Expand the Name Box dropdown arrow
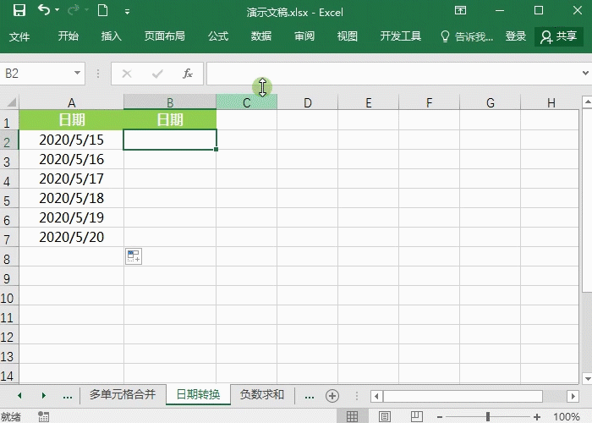The height and width of the screenshot is (423, 592). (78, 73)
